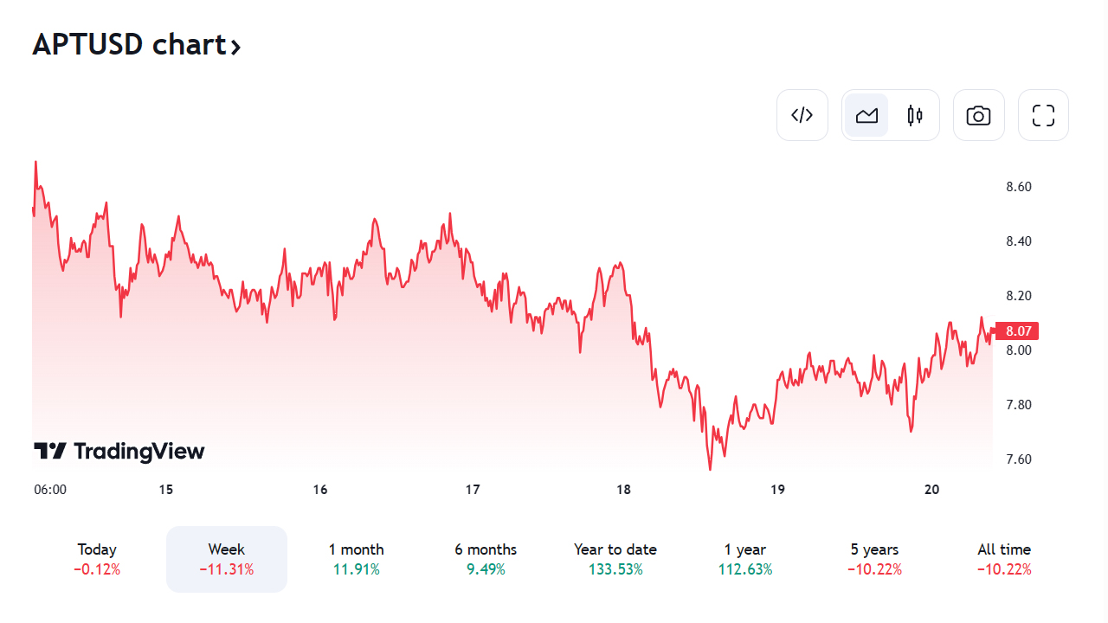This screenshot has width=1108, height=623.
Task: Switch to 6 months range
Action: [x=486, y=559]
